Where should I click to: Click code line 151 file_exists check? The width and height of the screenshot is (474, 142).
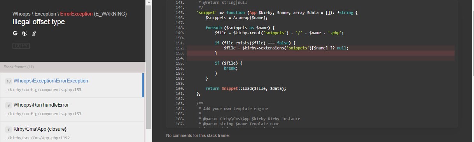coord(255,43)
